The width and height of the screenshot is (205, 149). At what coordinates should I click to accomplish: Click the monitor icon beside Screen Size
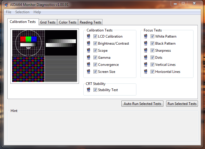[x=89, y=71]
